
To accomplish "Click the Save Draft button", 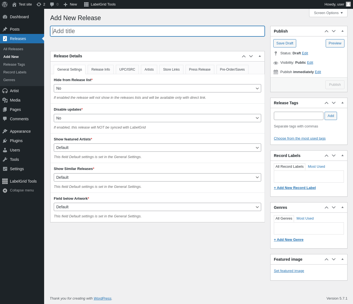I will [x=285, y=43].
